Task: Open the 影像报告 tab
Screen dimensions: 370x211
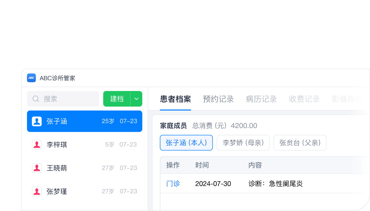Action: (x=347, y=99)
